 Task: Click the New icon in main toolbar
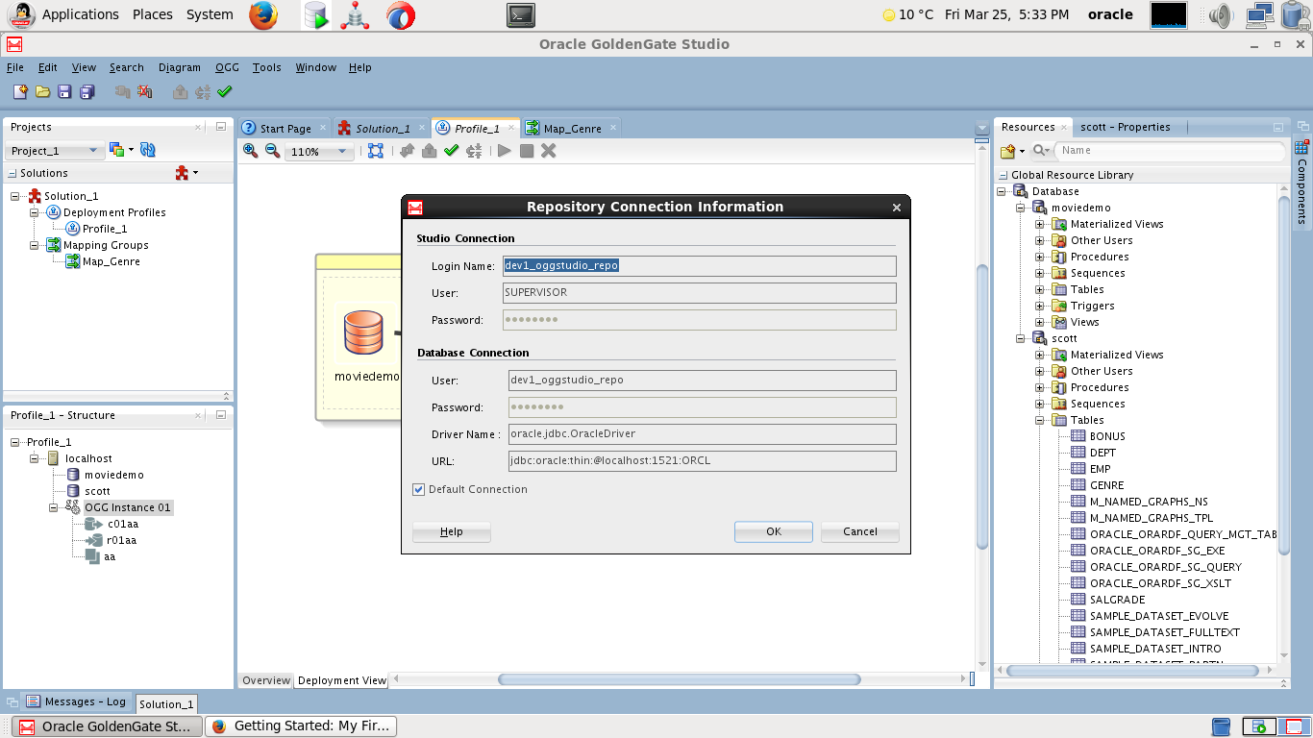(20, 91)
